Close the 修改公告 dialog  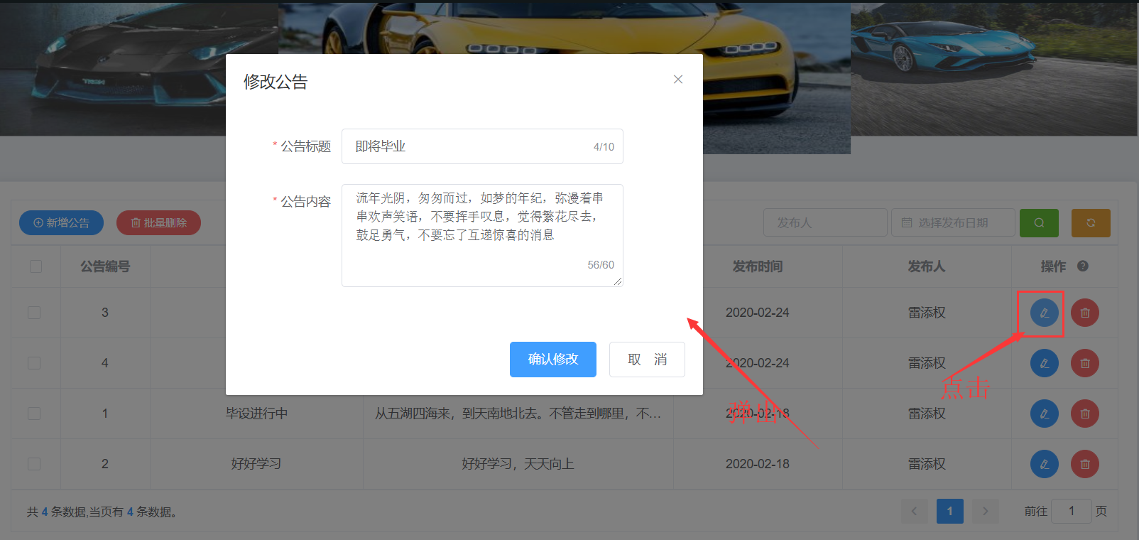click(x=678, y=80)
